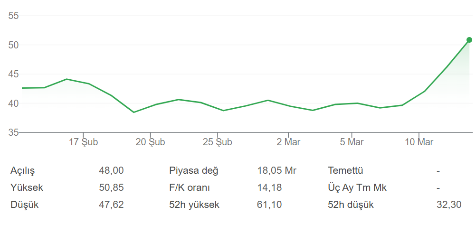Select the 2 Mar date label
Screen dimensions: 476x225
coord(288,142)
